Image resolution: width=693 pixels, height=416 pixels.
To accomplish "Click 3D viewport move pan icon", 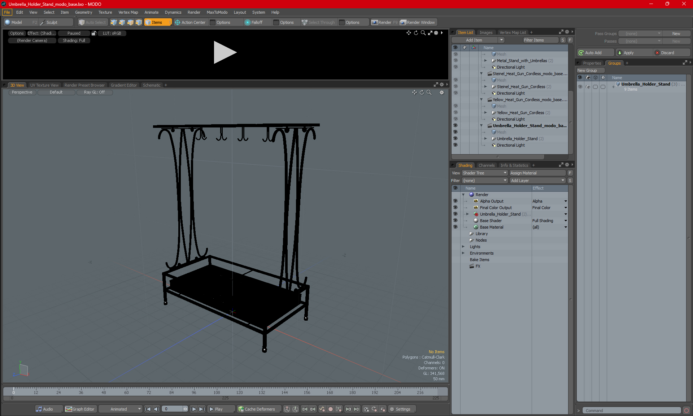I will coord(414,92).
